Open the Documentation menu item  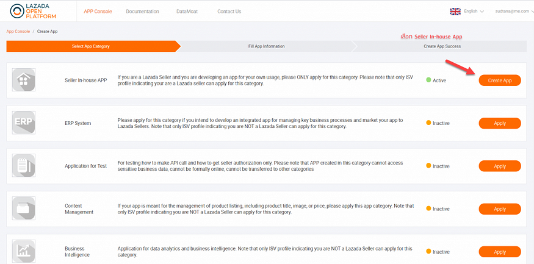[x=142, y=11]
